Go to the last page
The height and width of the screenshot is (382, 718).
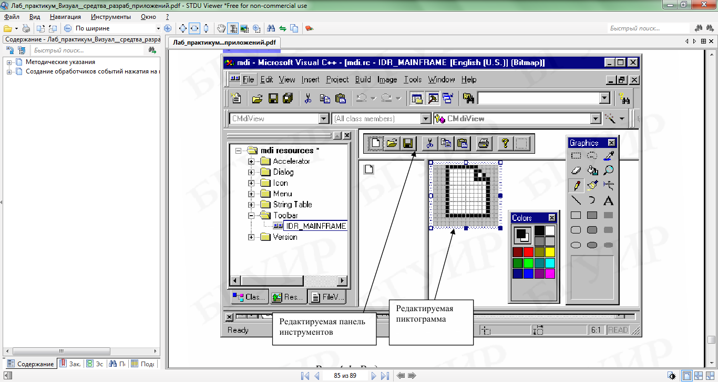pos(385,376)
